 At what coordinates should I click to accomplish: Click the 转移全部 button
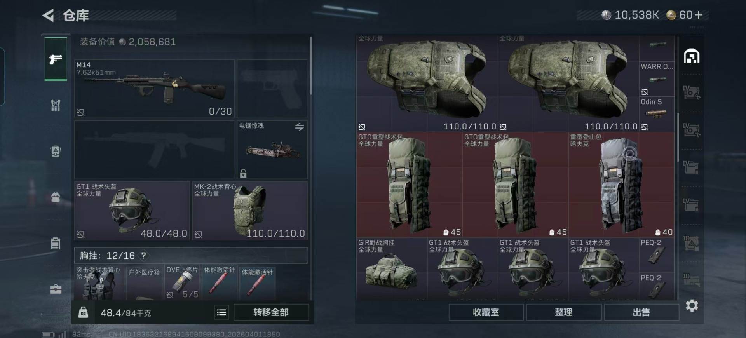tap(271, 312)
